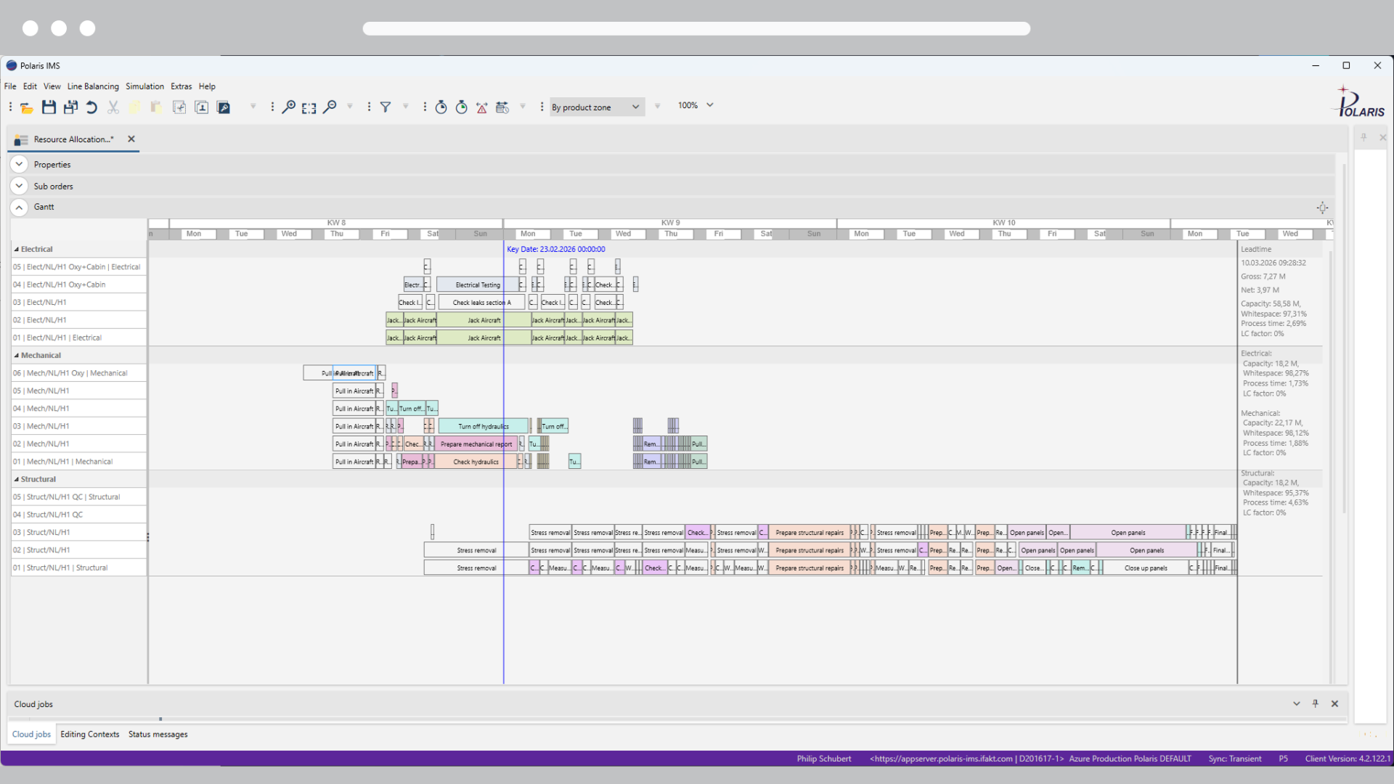
Task: Collapse Cloud jobs panel via chevron
Action: pos(1296,703)
